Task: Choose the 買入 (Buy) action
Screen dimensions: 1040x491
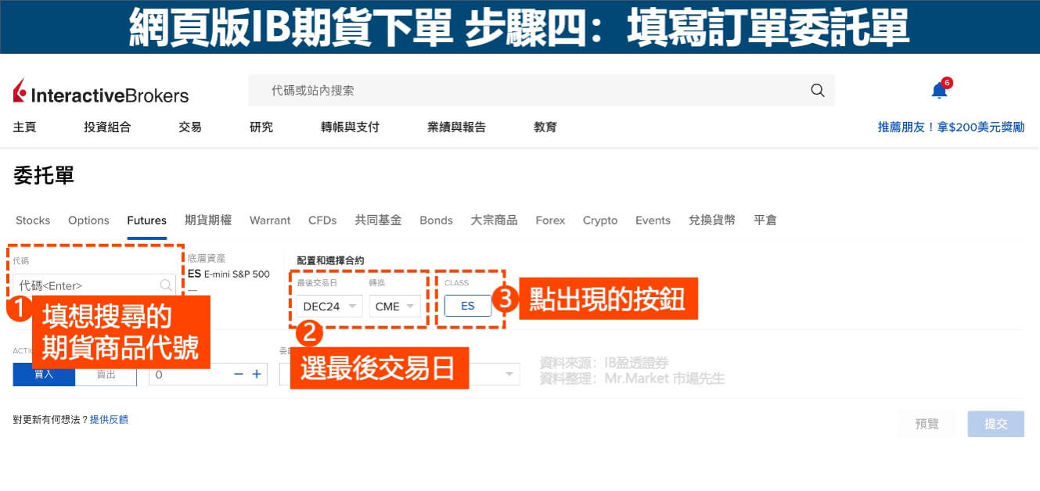Action: [44, 375]
